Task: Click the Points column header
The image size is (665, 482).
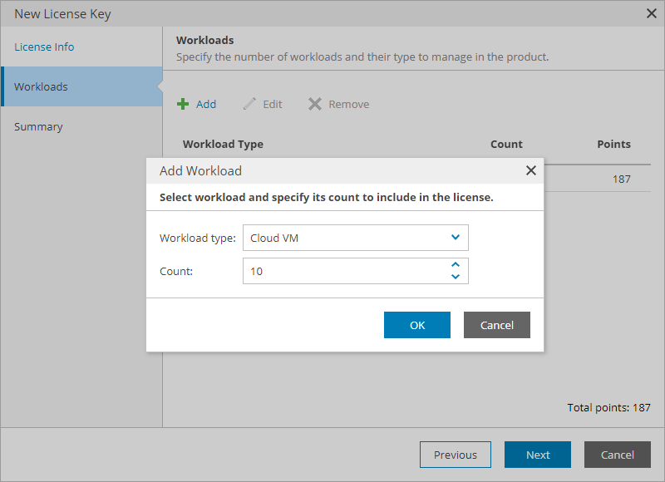Action: click(613, 145)
